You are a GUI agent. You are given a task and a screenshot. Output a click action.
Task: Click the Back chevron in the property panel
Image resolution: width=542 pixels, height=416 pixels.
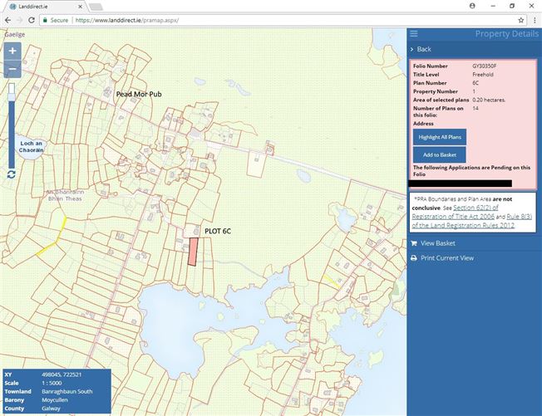[412, 49]
